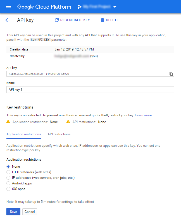Click the API restrictions warning icon
181x219 pixels.
68,122
